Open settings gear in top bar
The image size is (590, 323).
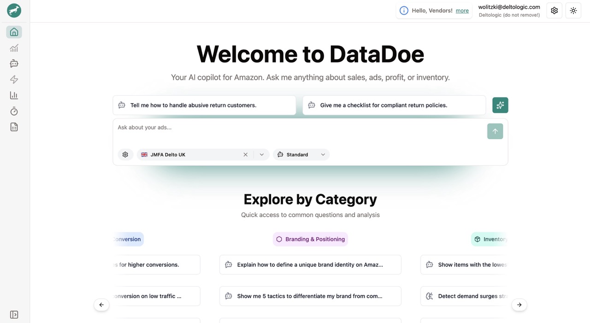point(555,11)
